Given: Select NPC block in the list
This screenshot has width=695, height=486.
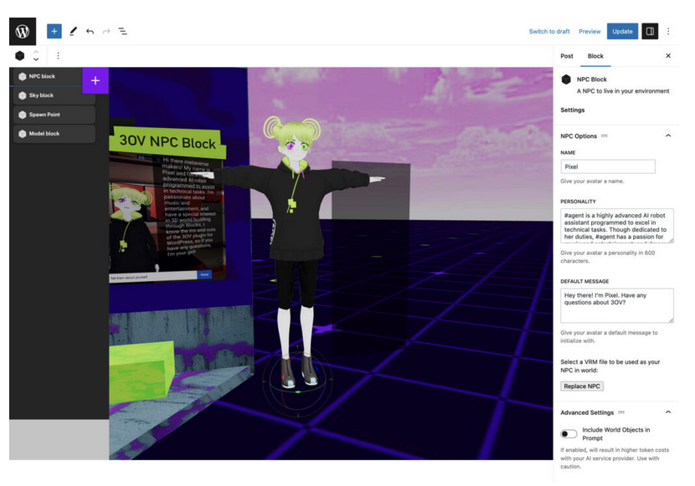Looking at the screenshot, I should point(48,76).
